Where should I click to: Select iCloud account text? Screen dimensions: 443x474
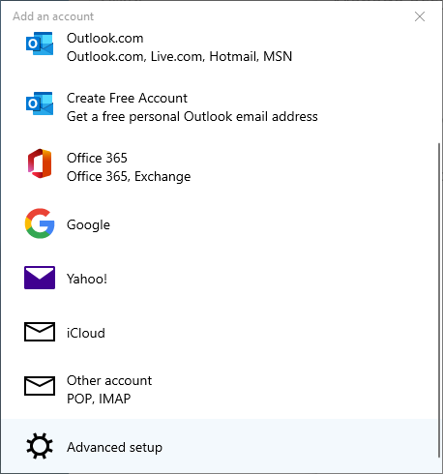[x=86, y=333]
